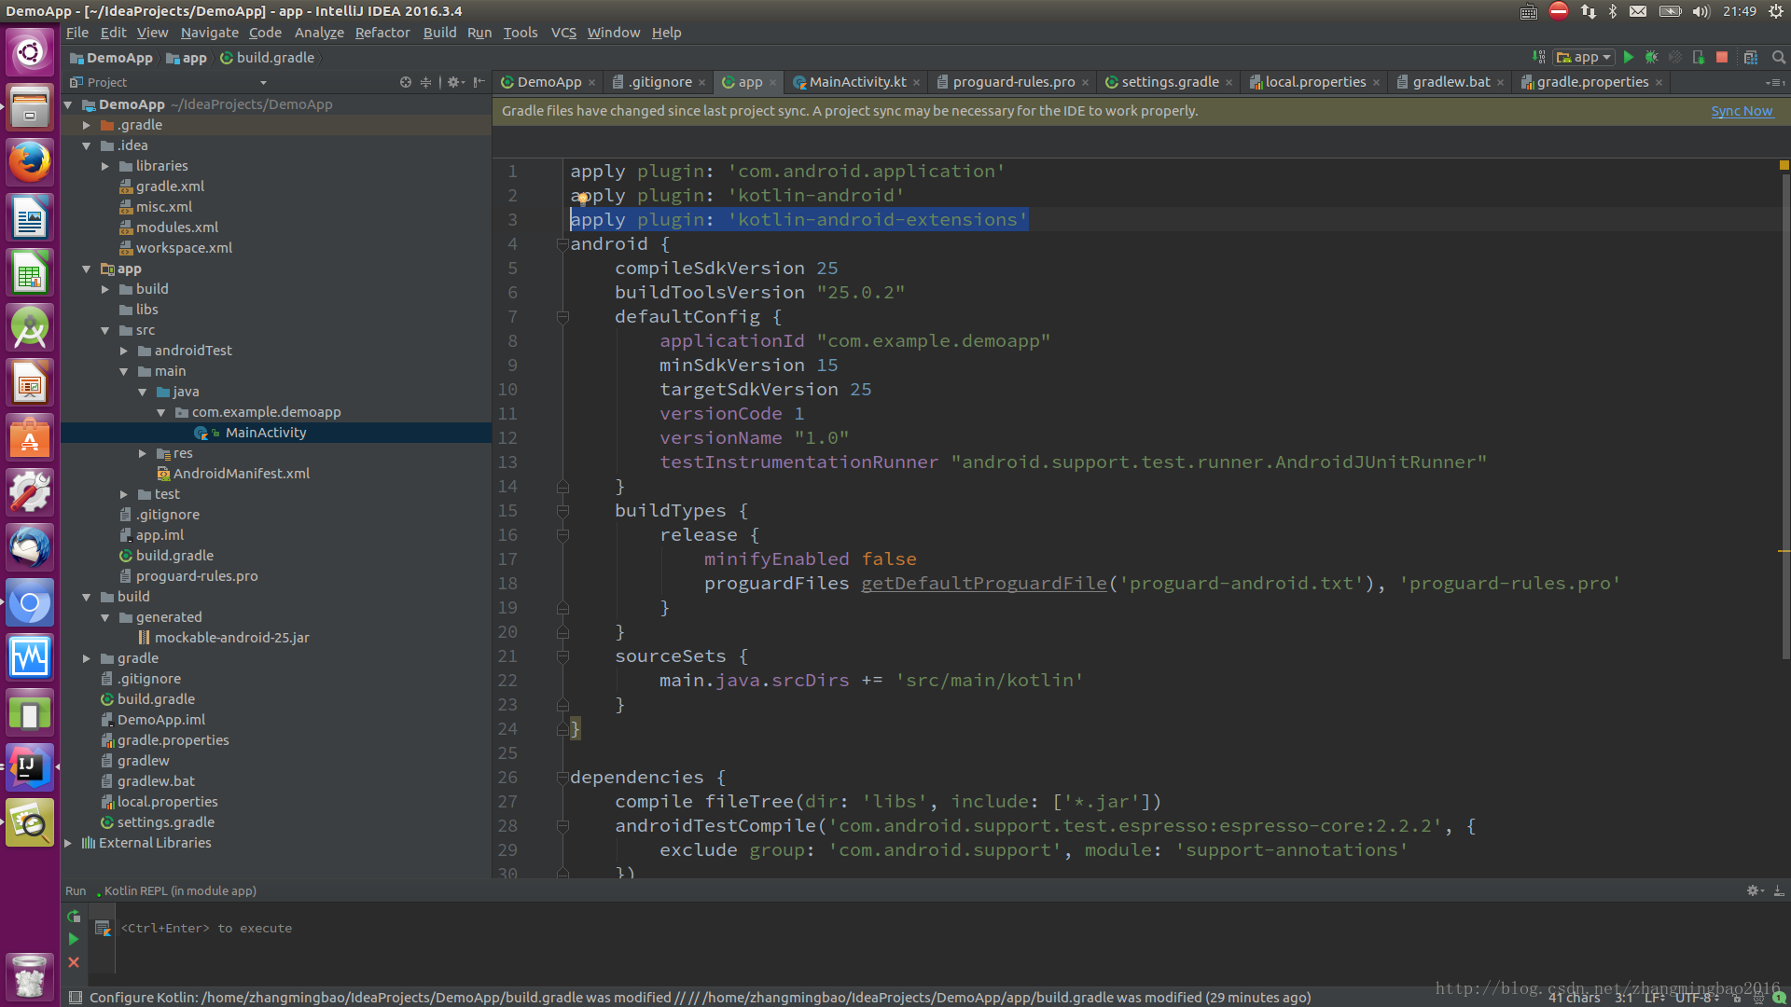Stop the running process with red square
The width and height of the screenshot is (1791, 1007).
(x=1722, y=57)
